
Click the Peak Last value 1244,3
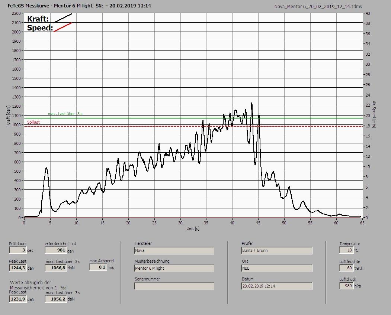click(18, 268)
